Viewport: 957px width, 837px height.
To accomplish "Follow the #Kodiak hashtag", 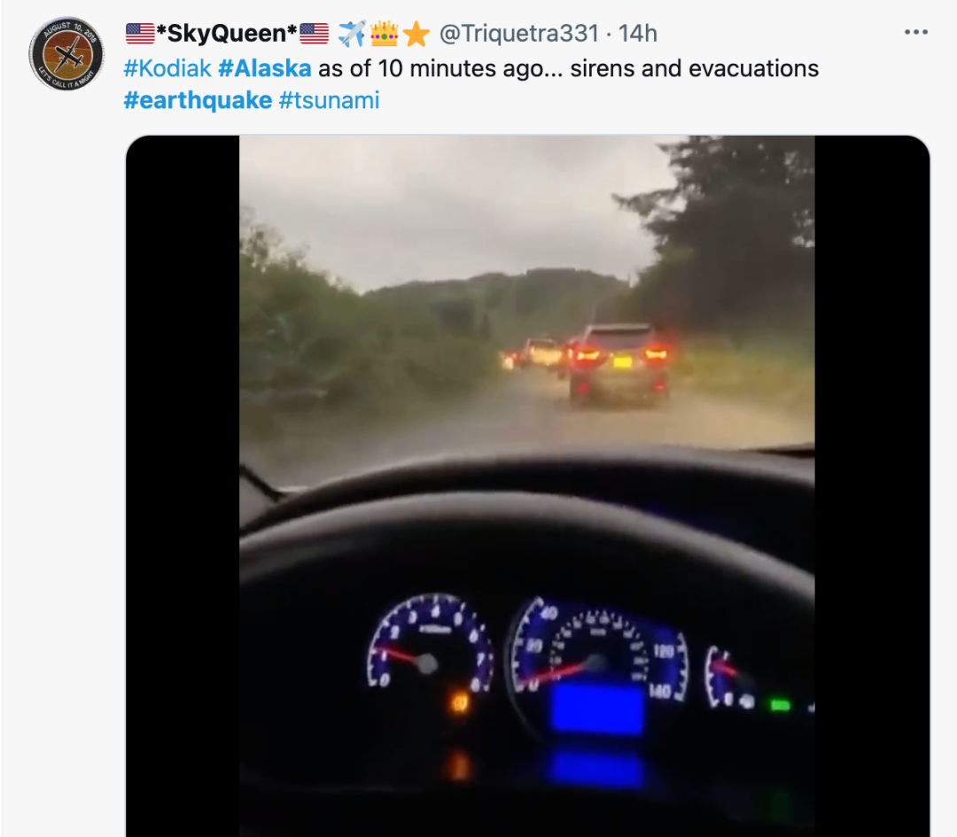I will click(167, 68).
